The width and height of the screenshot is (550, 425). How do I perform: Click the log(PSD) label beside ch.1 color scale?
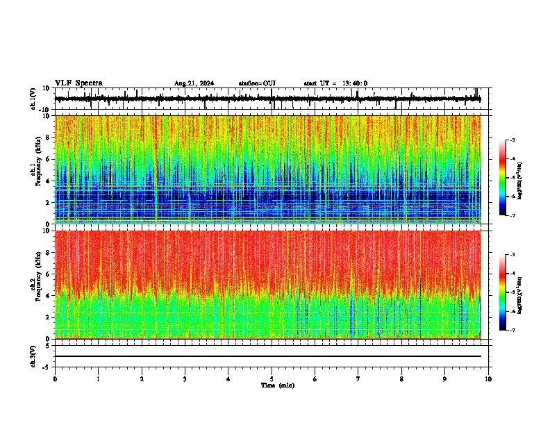tap(520, 181)
